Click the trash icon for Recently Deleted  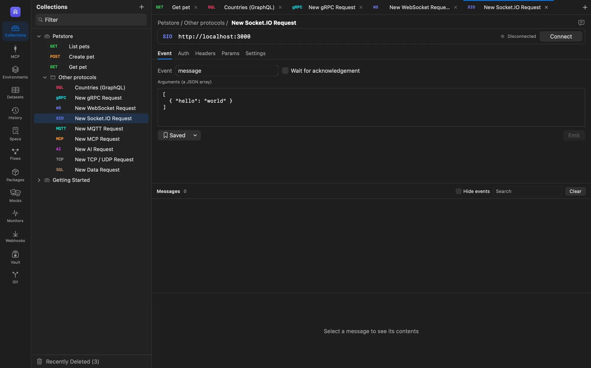pyautogui.click(x=39, y=361)
